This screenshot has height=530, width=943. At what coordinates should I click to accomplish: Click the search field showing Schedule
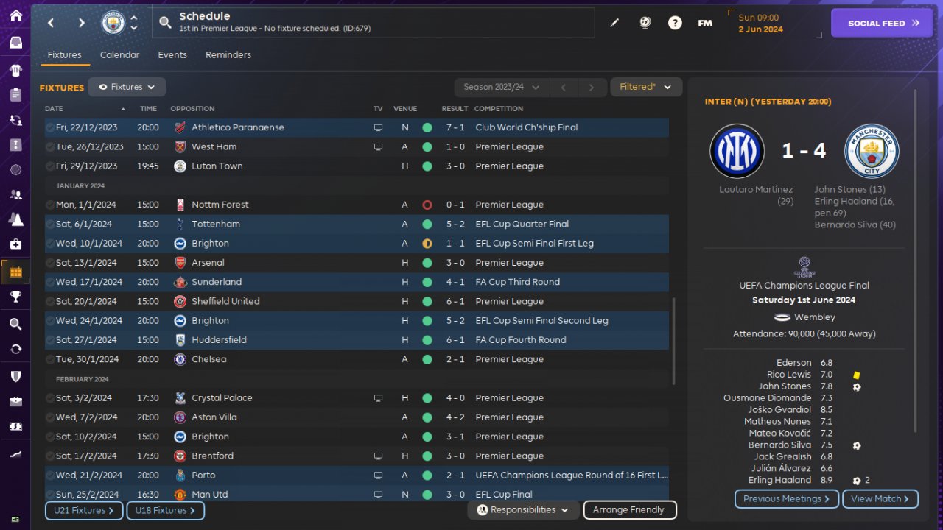coord(374,23)
